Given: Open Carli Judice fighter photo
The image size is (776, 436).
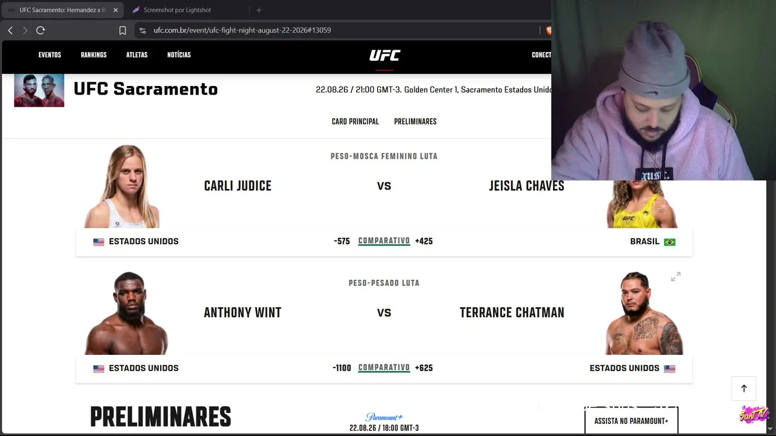Looking at the screenshot, I should [x=122, y=187].
